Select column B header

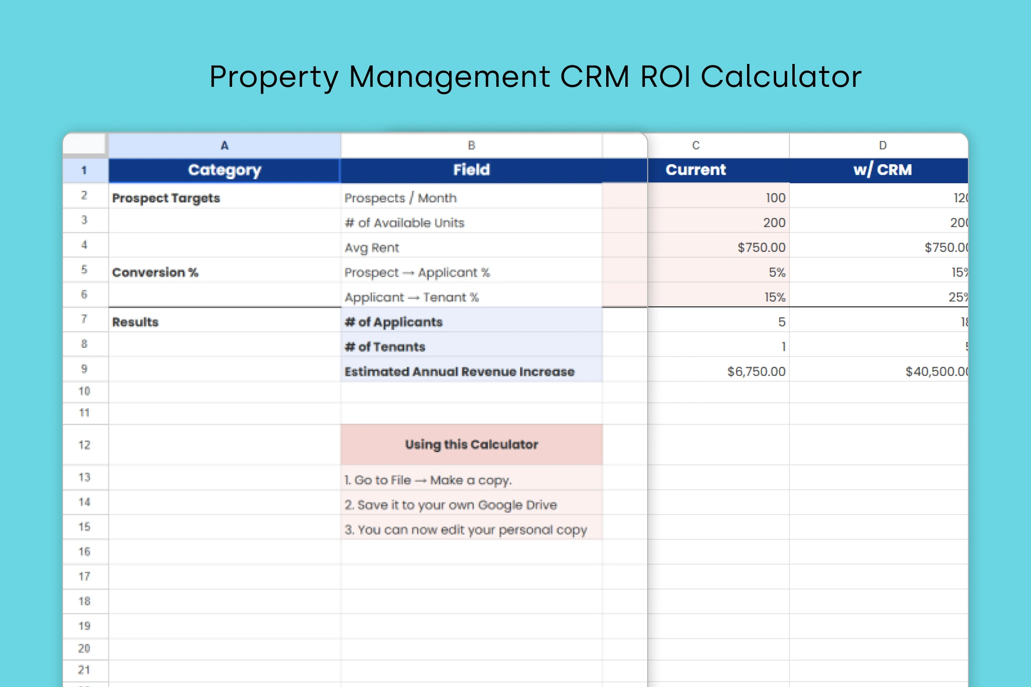471,146
